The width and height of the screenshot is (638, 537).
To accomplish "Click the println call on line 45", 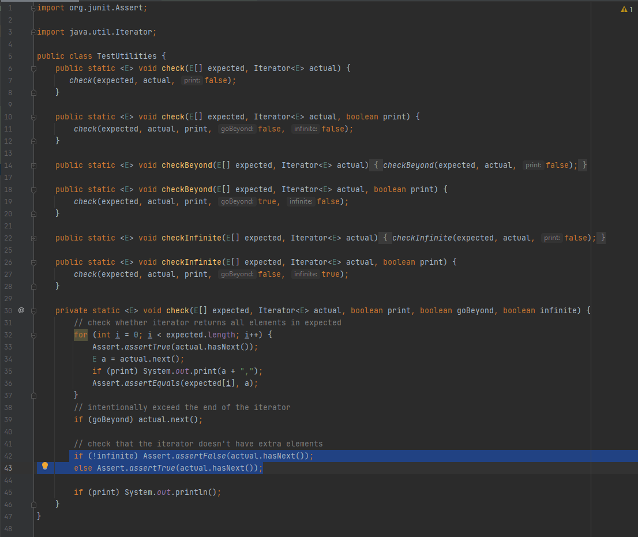I will (x=191, y=492).
